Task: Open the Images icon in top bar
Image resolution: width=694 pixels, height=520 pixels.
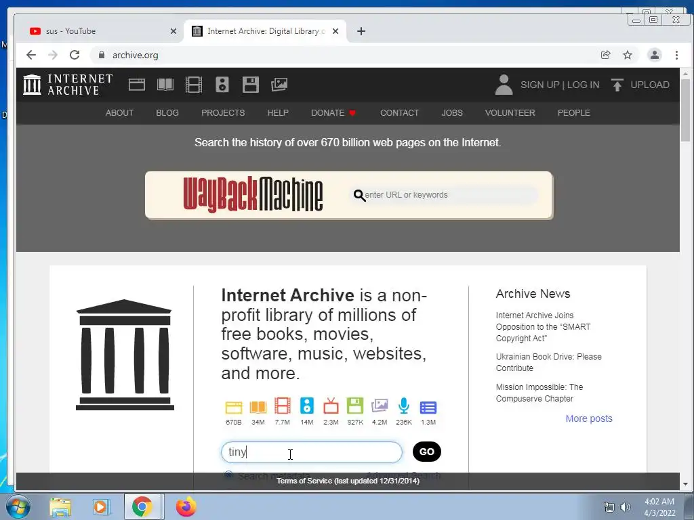Action: coord(279,85)
